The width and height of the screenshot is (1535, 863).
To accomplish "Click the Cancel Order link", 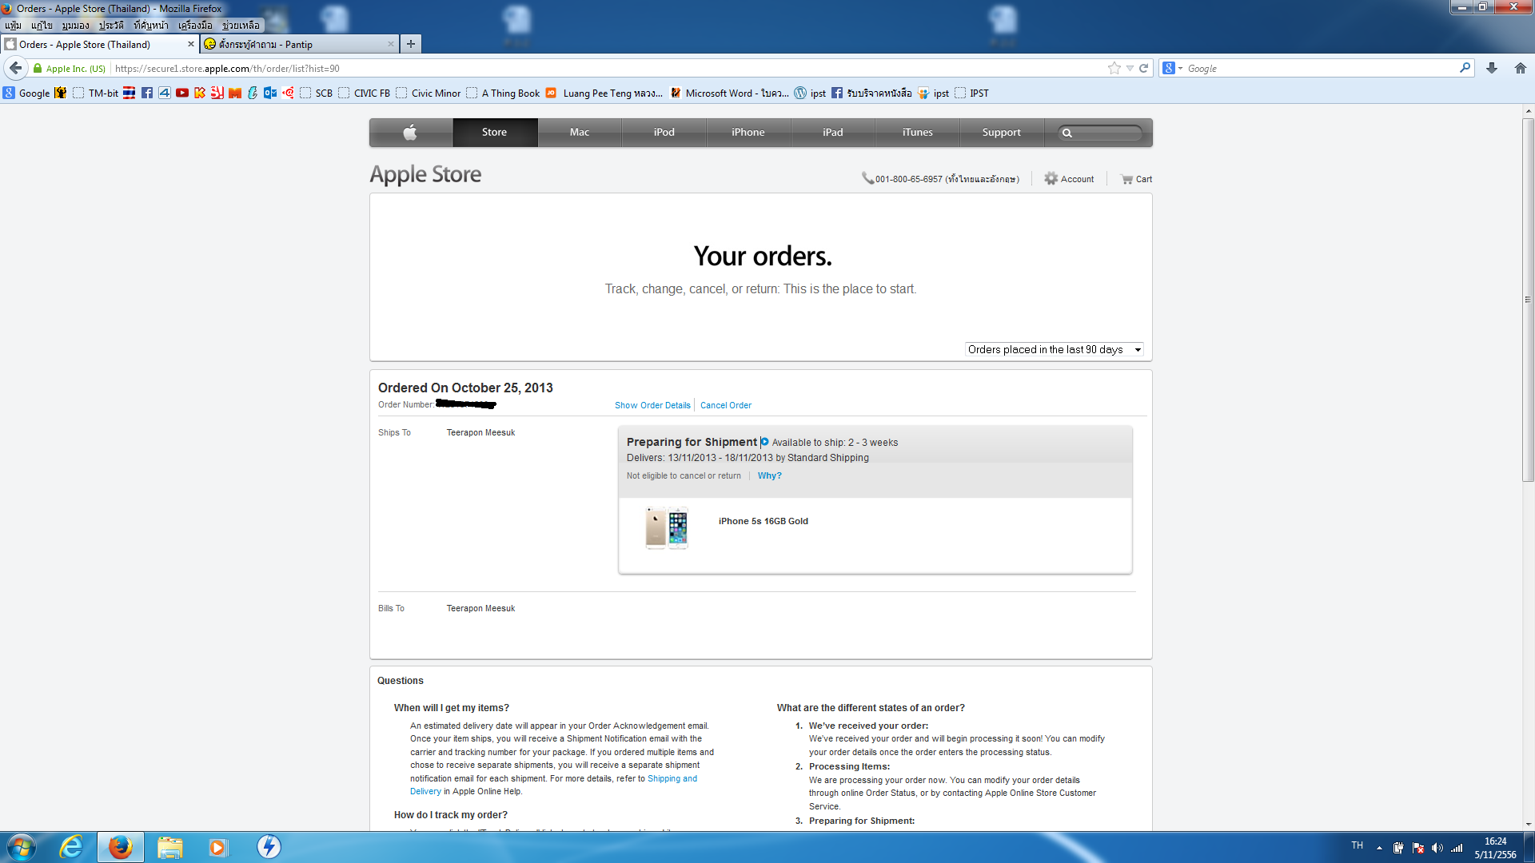I will tap(726, 405).
